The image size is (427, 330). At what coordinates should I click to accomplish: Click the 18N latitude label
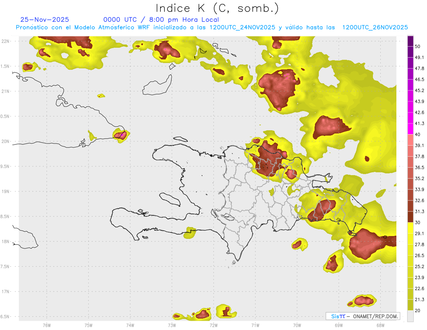click(6, 241)
